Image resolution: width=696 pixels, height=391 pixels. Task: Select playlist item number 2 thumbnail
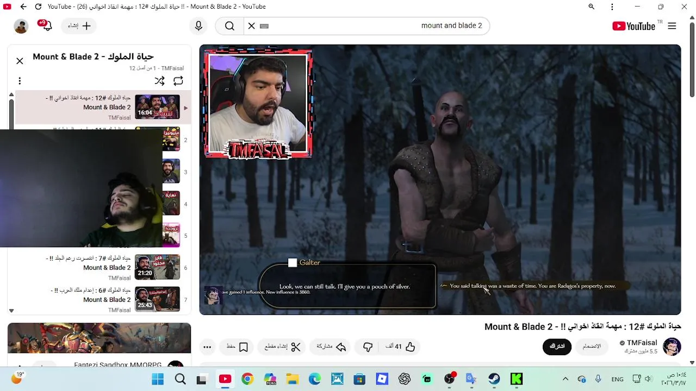coord(171,140)
